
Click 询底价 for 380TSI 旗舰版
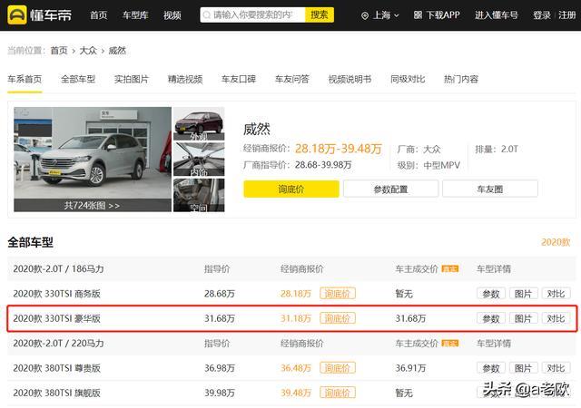tap(338, 393)
